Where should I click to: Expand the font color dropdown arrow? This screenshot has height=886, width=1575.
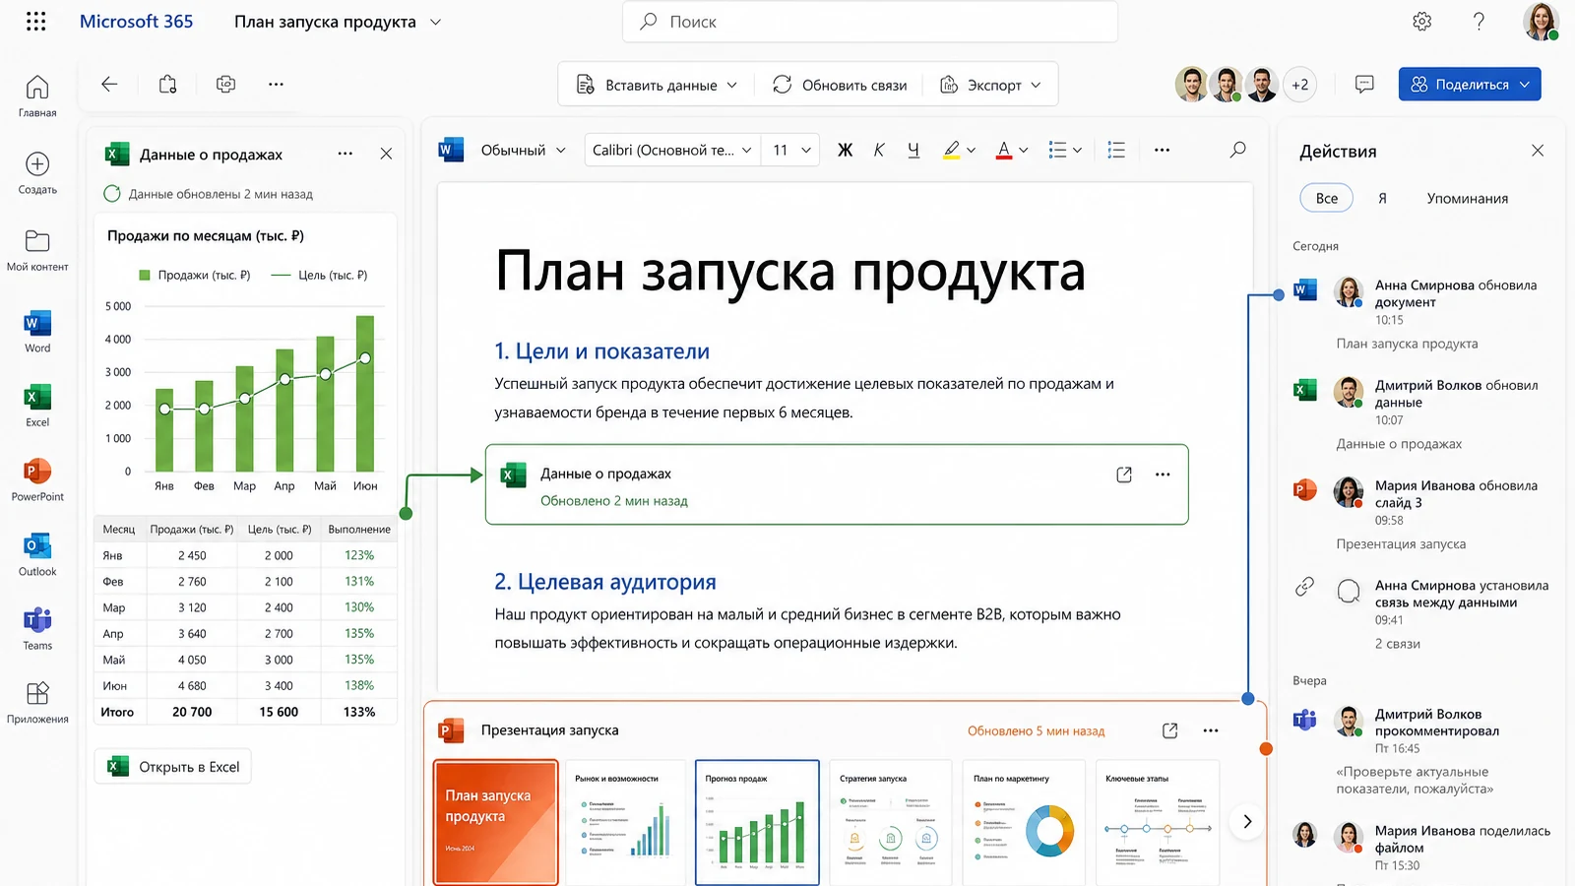tap(1023, 151)
